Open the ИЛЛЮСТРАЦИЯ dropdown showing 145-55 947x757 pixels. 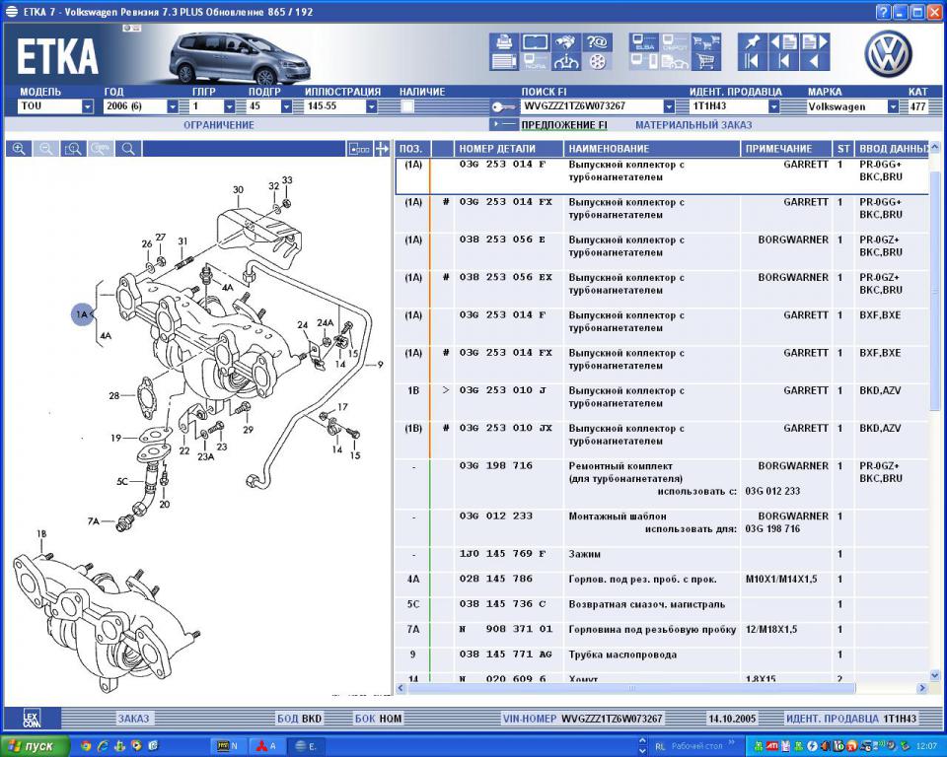click(340, 106)
